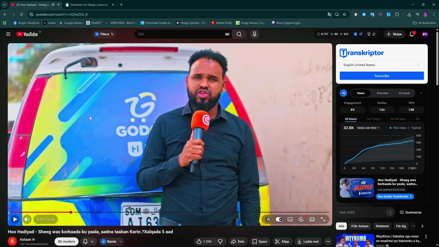Open the Views over time dropdown
439x247 pixels.
tap(368, 128)
